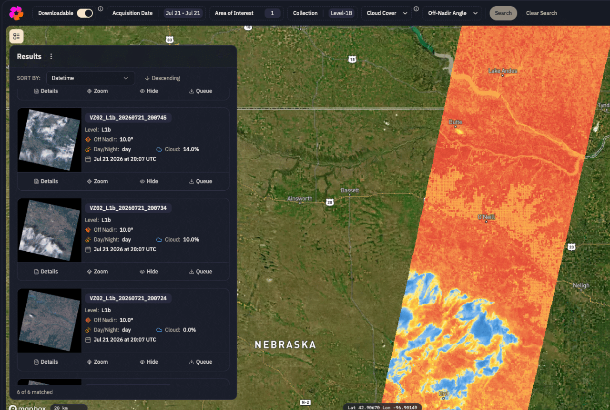Click cloud icon showing 10.0%
The image size is (610, 410).
pos(159,240)
